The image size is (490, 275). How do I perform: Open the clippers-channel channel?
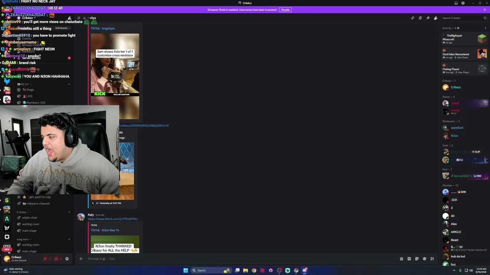click(x=43, y=204)
